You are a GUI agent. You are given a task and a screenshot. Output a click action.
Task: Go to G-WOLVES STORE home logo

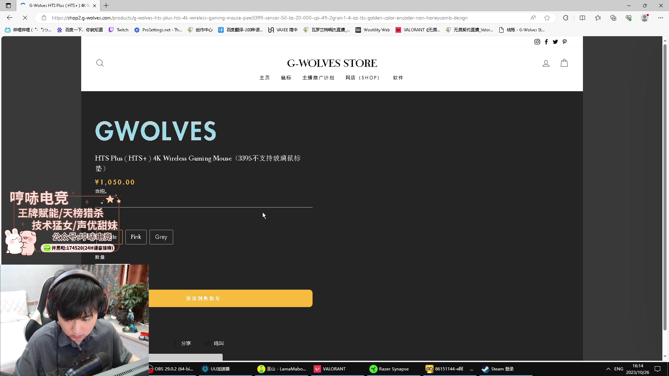332,63
